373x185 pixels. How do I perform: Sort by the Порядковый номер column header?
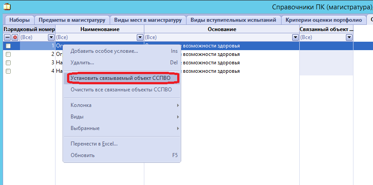click(x=29, y=29)
